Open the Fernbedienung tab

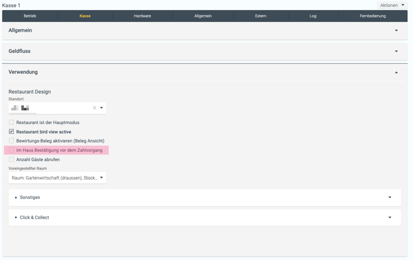tap(373, 16)
